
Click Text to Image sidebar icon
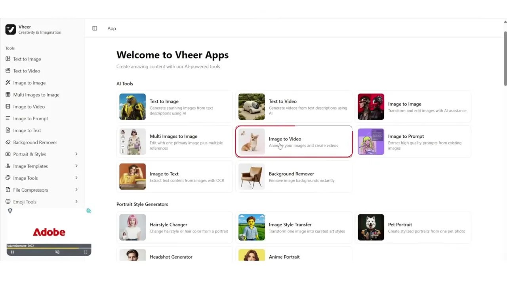[x=8, y=59]
